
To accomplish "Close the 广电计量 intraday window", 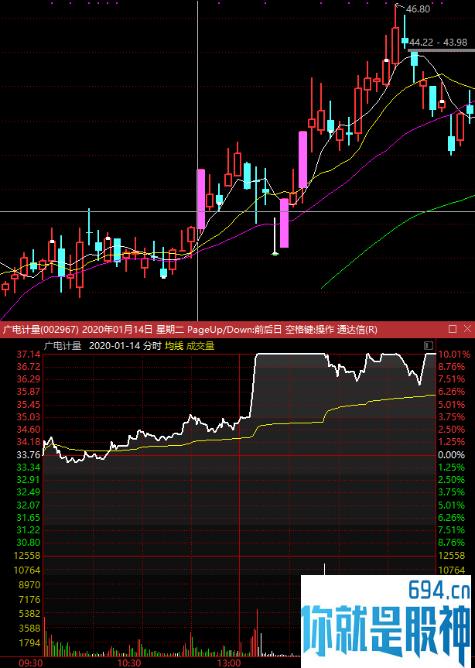I will pyautogui.click(x=467, y=329).
